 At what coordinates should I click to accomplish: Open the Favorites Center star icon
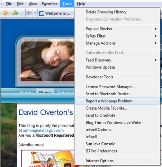click(x=5, y=13)
